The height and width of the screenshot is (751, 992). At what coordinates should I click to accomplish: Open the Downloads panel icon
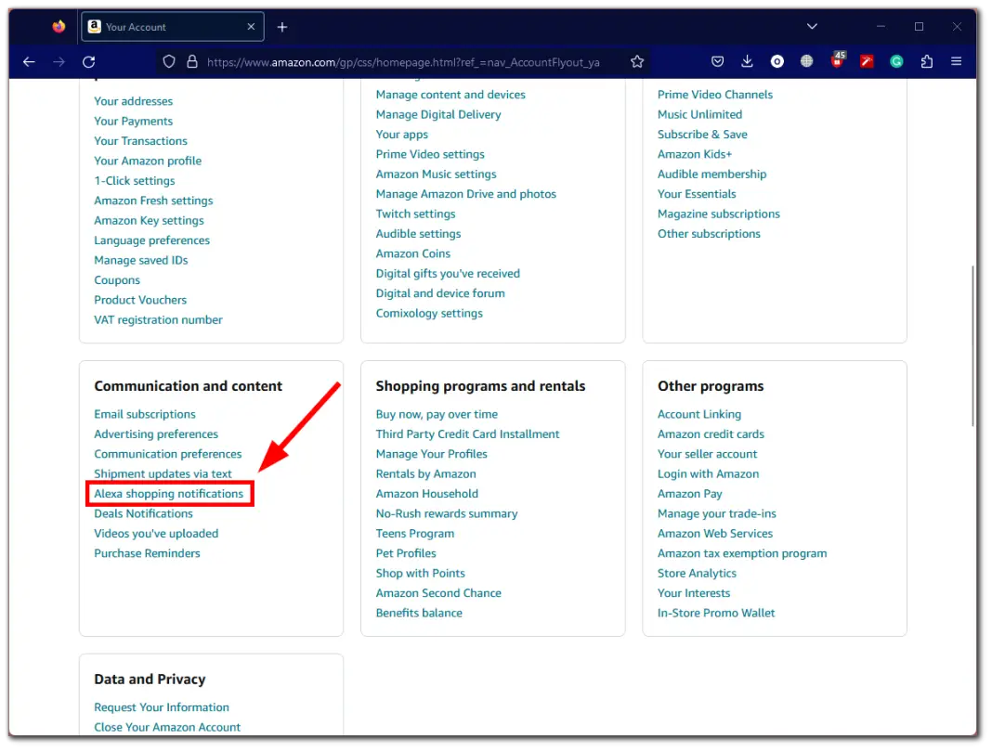point(747,62)
